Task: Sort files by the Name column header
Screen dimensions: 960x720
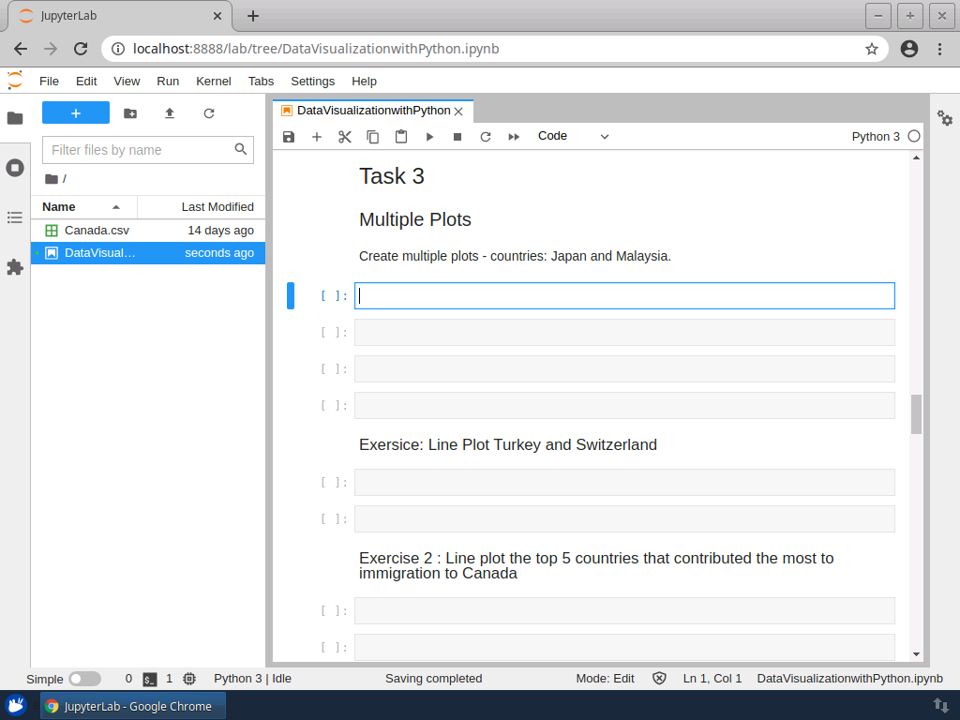Action: pos(83,207)
